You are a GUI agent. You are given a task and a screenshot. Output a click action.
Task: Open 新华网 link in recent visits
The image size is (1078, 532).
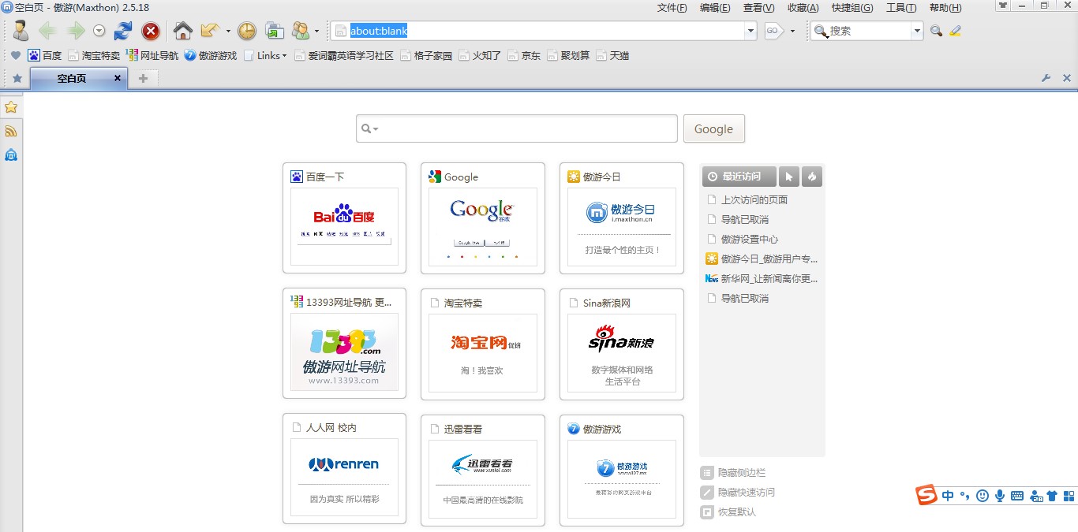point(762,279)
